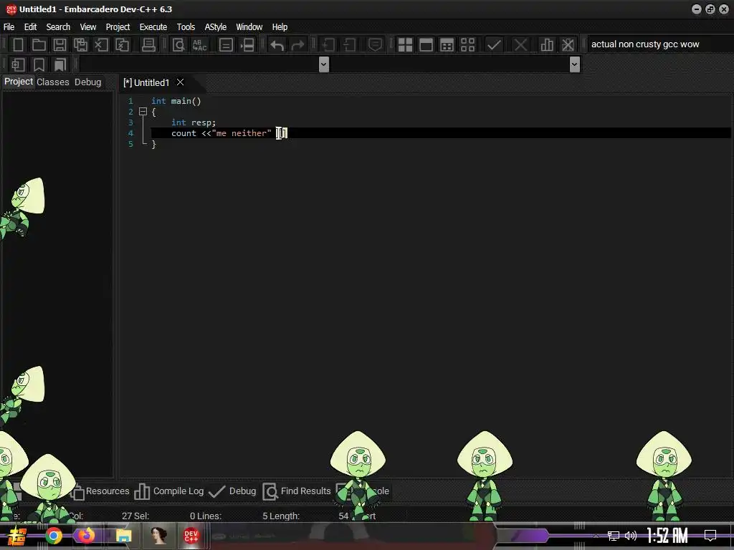Print the file with printer icon
Screen dimensions: 734x550
tap(148, 45)
